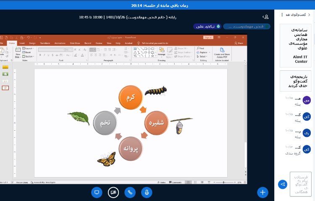Click the share screen button
This screenshot has height=201, width=315.
tap(97, 192)
